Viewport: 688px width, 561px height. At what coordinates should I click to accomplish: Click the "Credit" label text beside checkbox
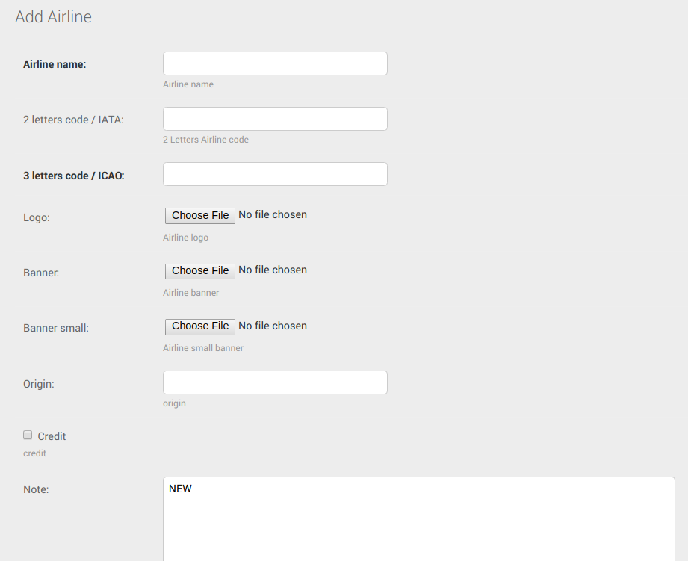pos(52,436)
